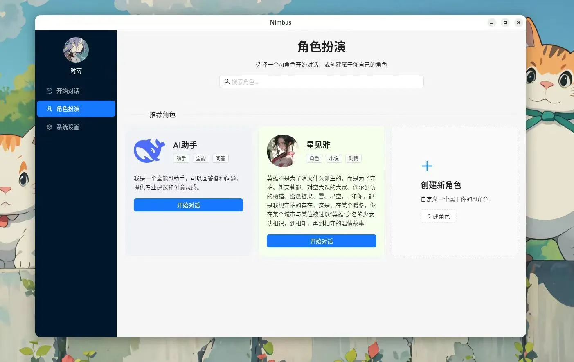Click the magnifier icon in search bar

click(x=227, y=81)
